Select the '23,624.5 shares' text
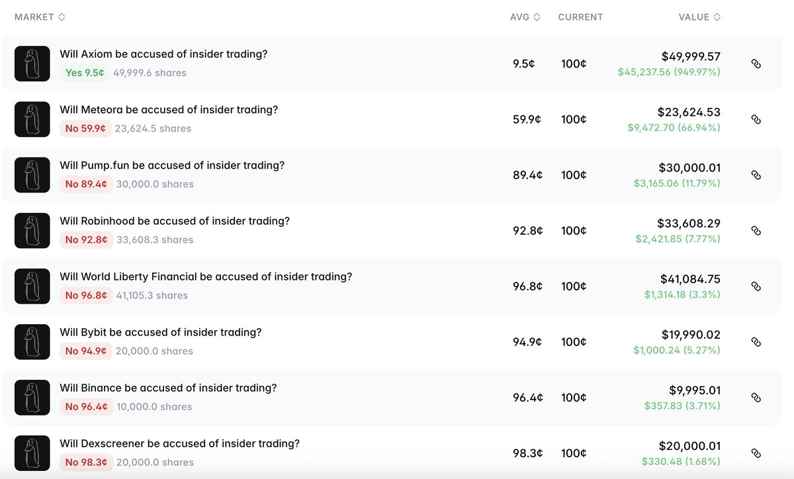The height and width of the screenshot is (479, 794). click(x=153, y=128)
